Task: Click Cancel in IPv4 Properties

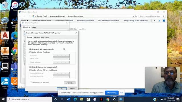Action: click(x=72, y=89)
